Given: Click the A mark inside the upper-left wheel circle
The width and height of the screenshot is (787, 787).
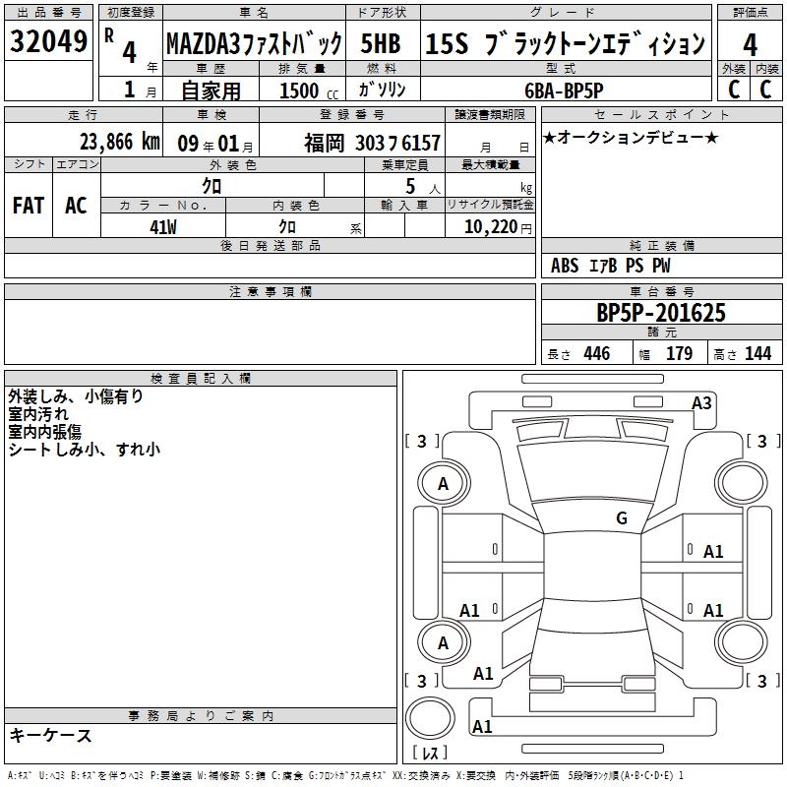Looking at the screenshot, I should (x=443, y=484).
